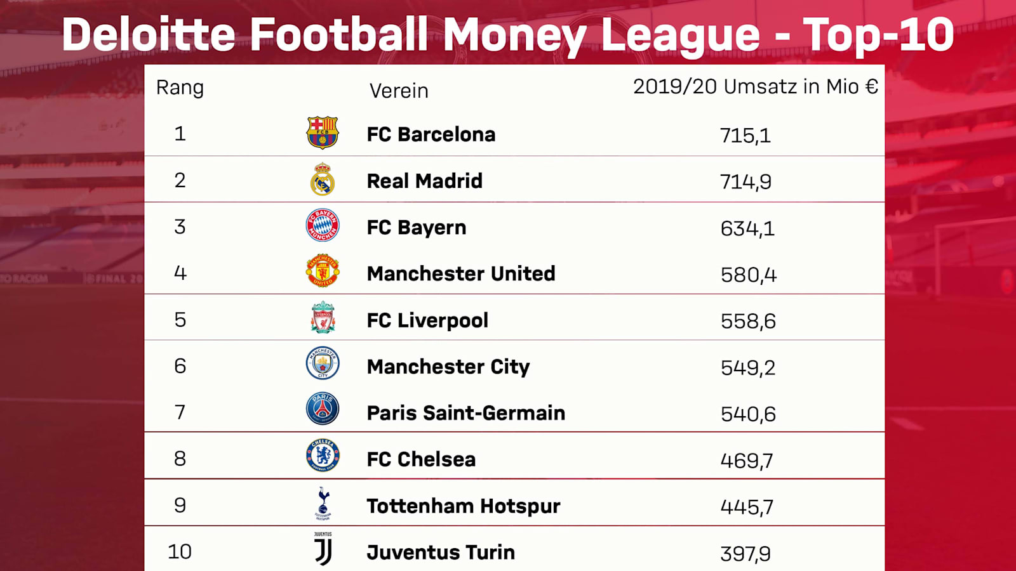Click the FC Barcelona club name
1016x571 pixels.
click(431, 135)
